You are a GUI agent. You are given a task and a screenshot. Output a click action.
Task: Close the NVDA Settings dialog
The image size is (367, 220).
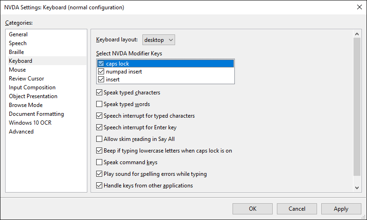click(x=360, y=7)
